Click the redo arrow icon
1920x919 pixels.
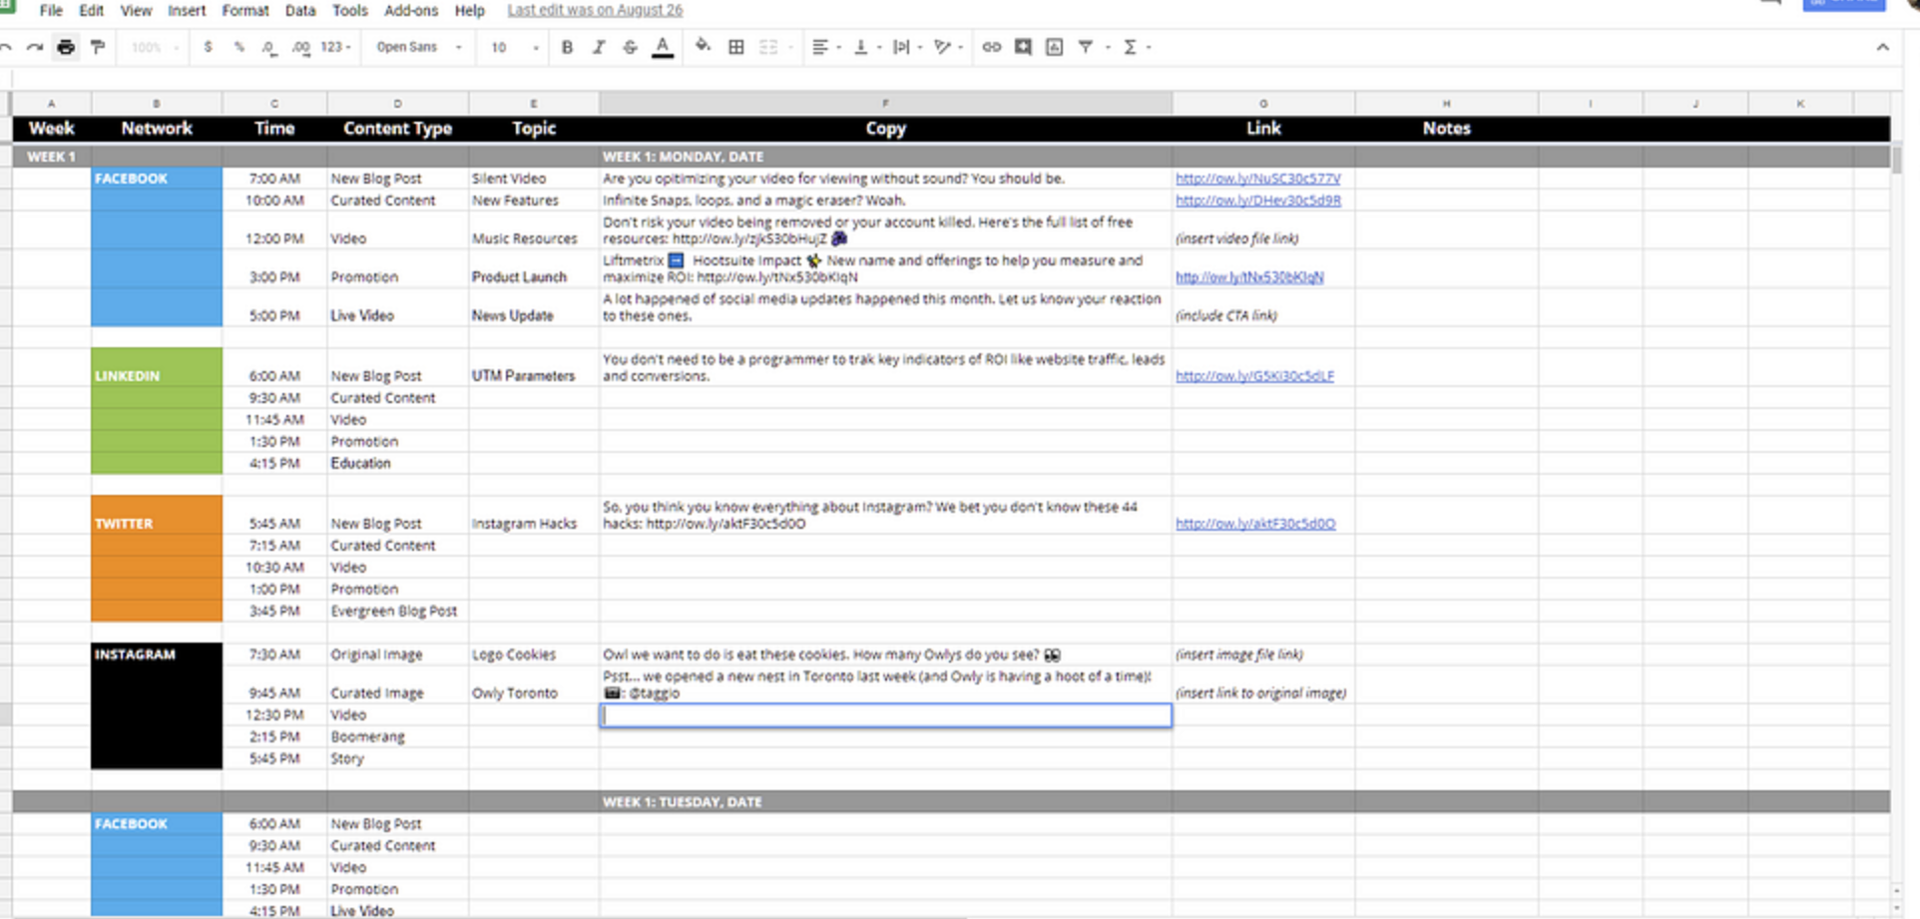[x=35, y=47]
